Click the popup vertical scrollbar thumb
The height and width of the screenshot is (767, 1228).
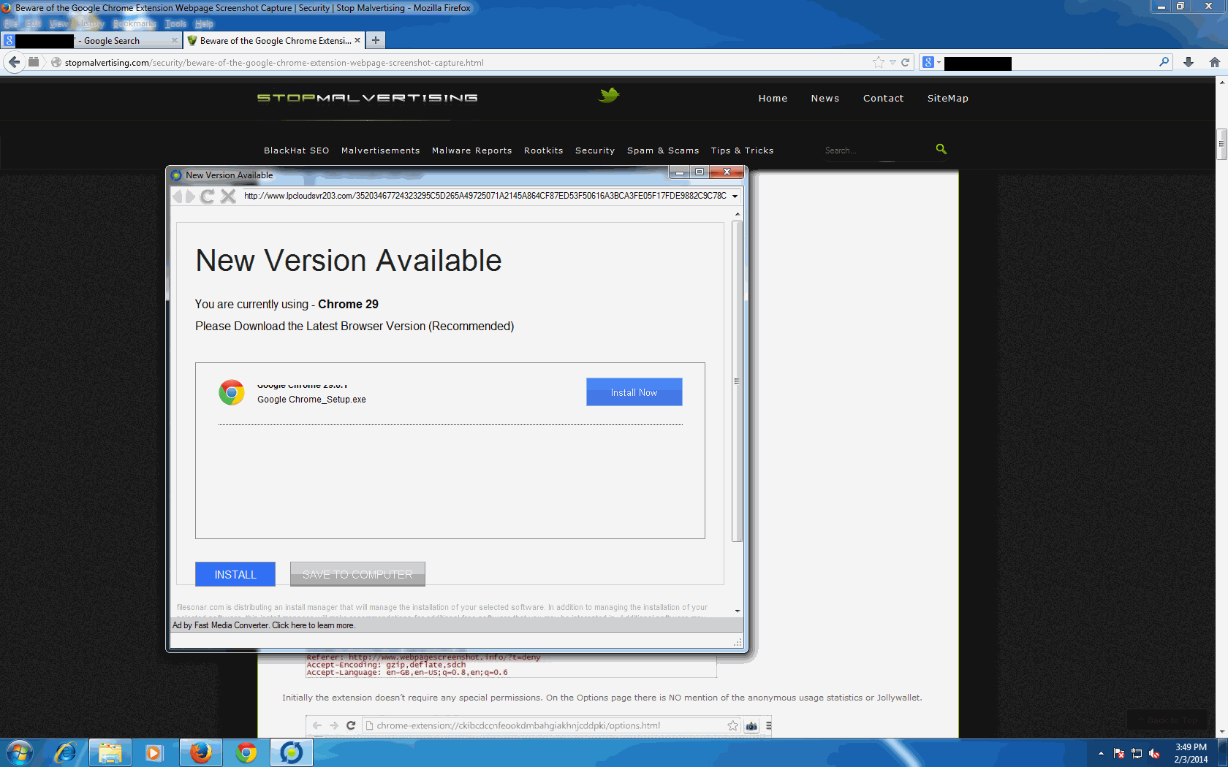[x=737, y=381]
